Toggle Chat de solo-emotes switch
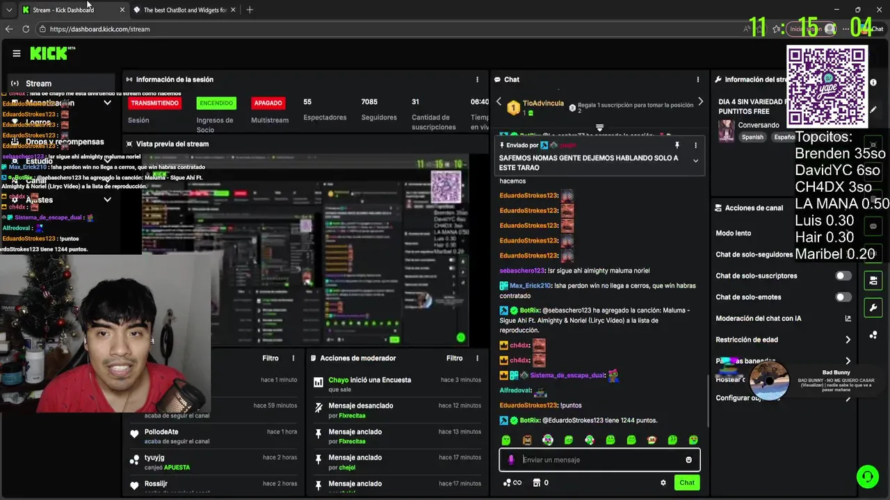 (x=843, y=297)
